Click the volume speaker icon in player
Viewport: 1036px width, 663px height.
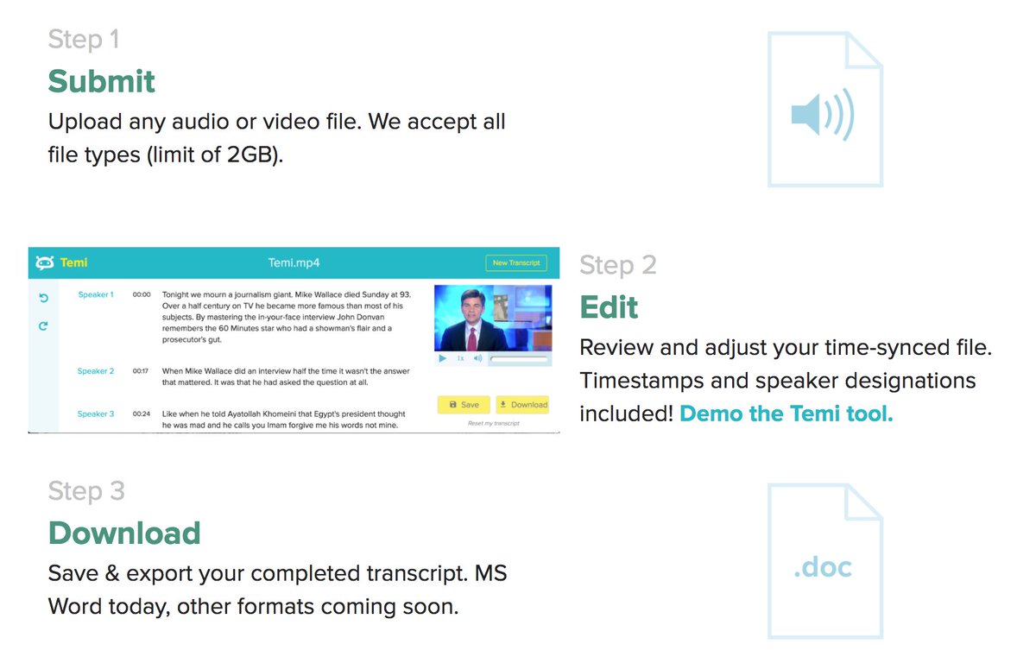477,358
